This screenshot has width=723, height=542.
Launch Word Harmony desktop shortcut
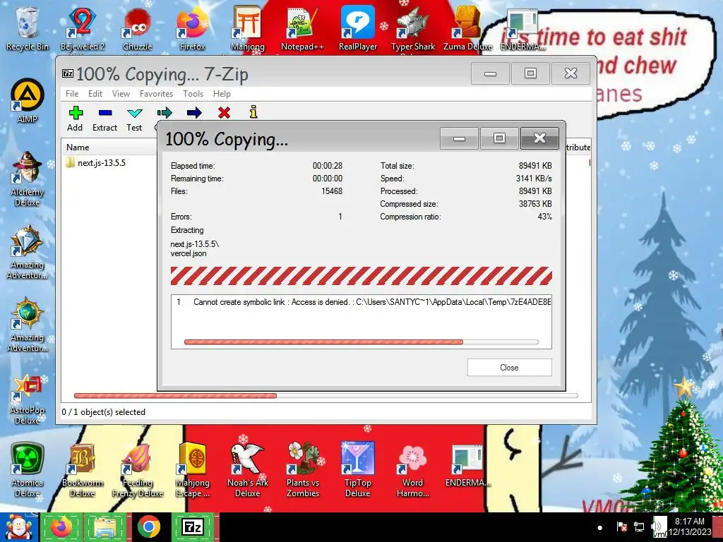coord(412,470)
